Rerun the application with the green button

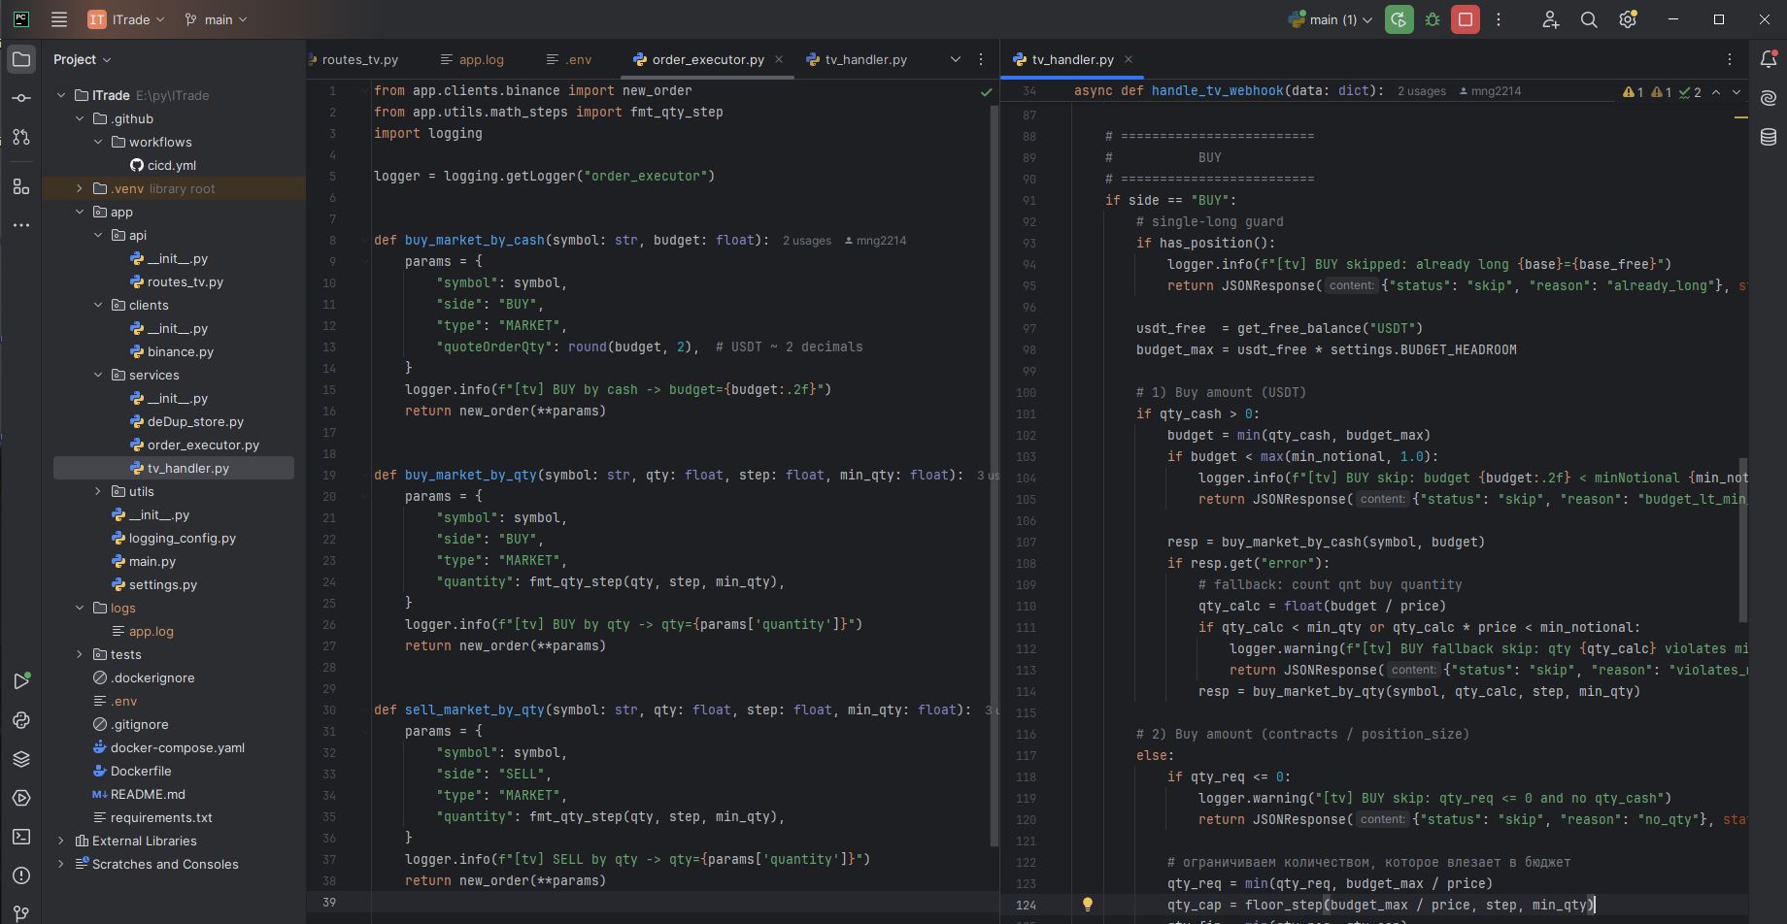click(x=1399, y=19)
